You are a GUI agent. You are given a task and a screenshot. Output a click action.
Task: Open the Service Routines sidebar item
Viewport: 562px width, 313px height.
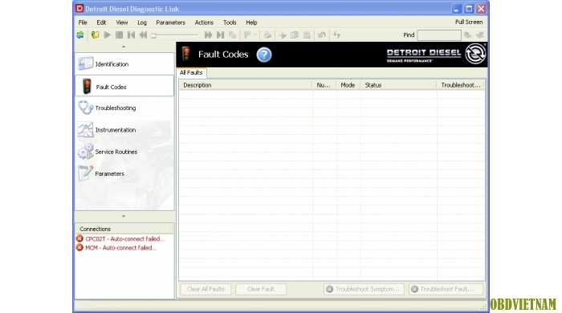tap(124, 152)
